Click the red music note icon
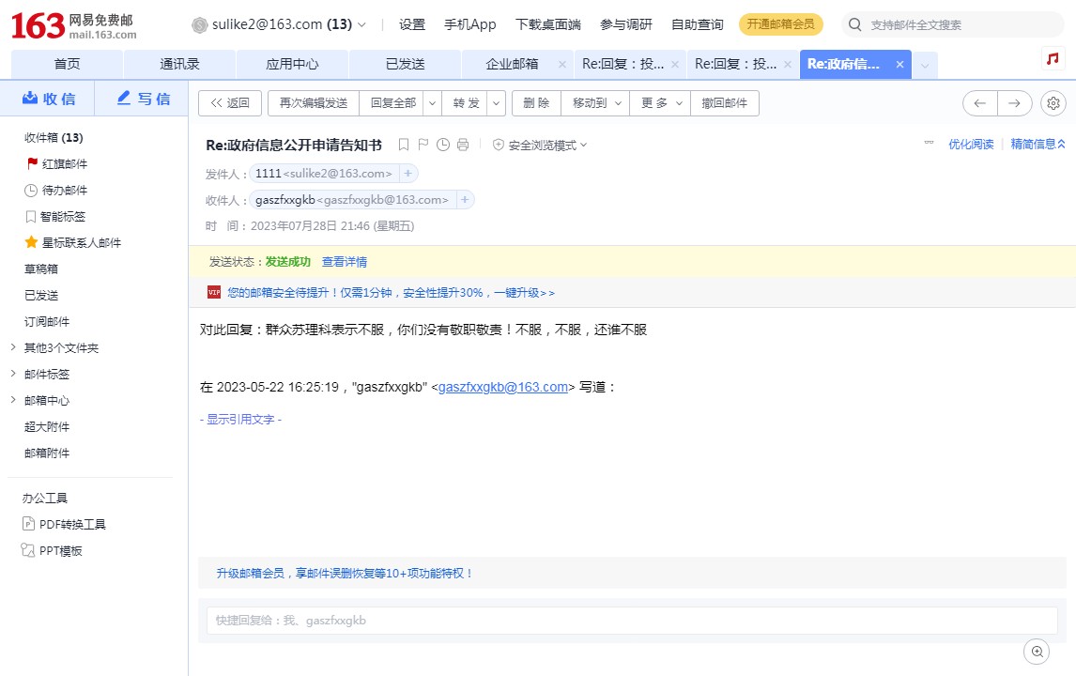The width and height of the screenshot is (1076, 676). coord(1053,59)
